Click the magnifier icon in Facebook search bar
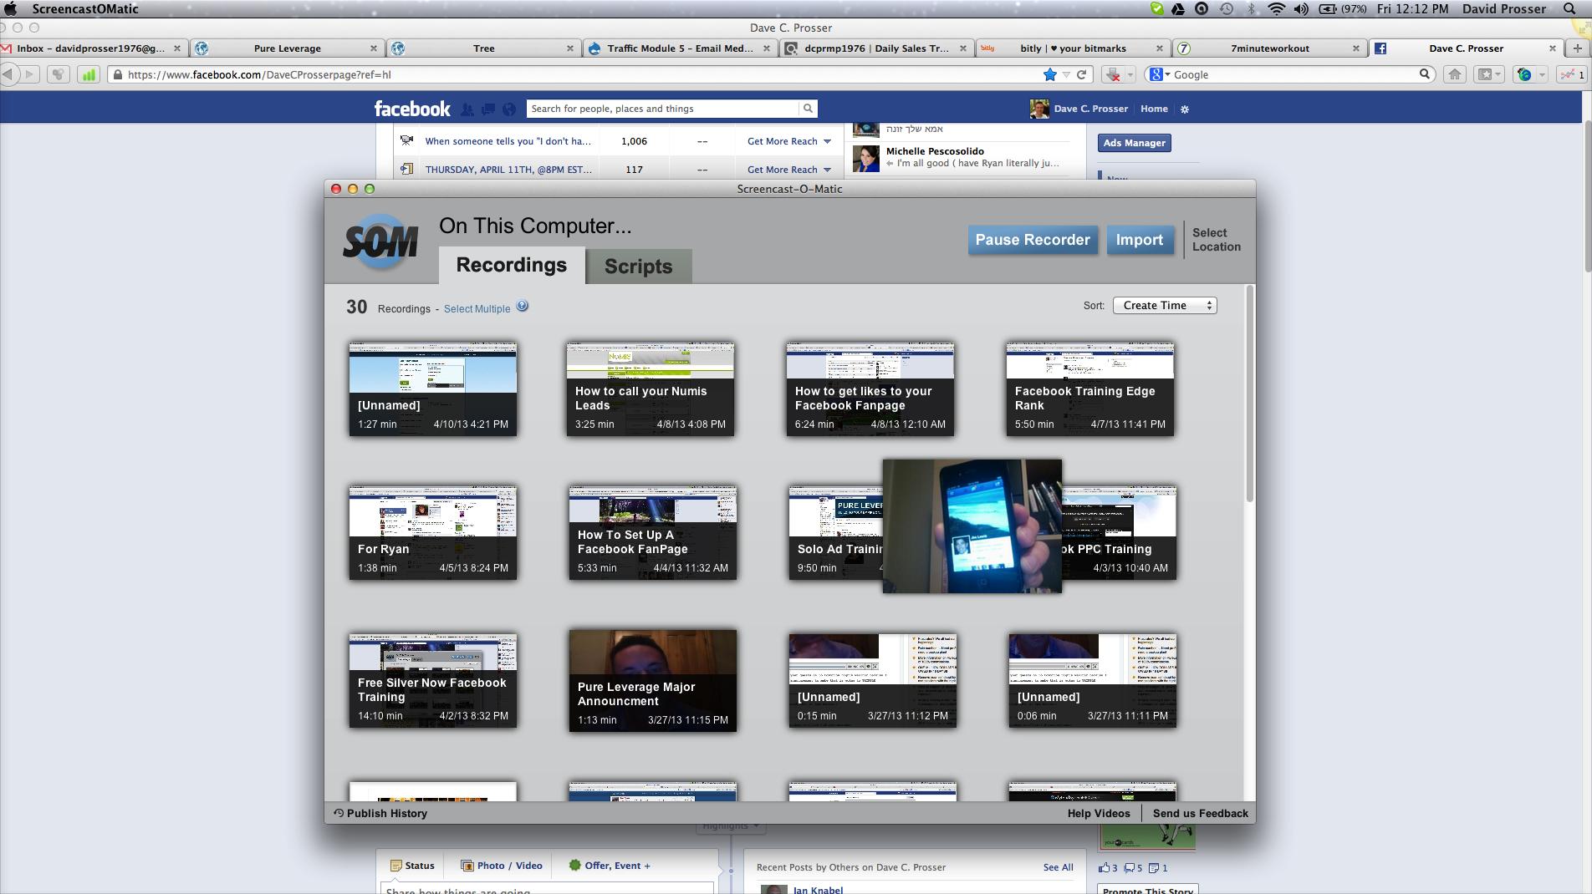Screen dimensions: 1592x894 click(806, 109)
